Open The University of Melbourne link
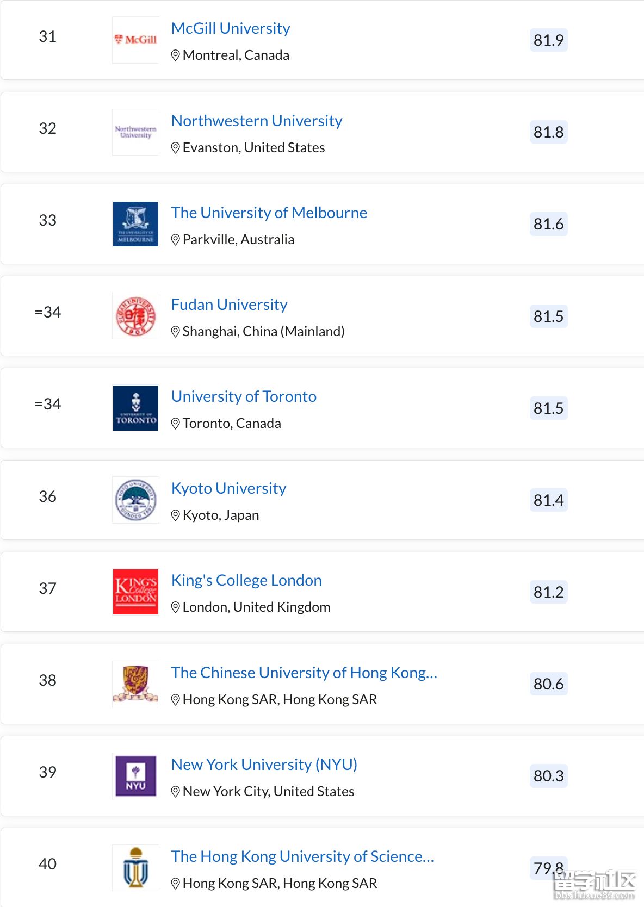 pos(269,213)
